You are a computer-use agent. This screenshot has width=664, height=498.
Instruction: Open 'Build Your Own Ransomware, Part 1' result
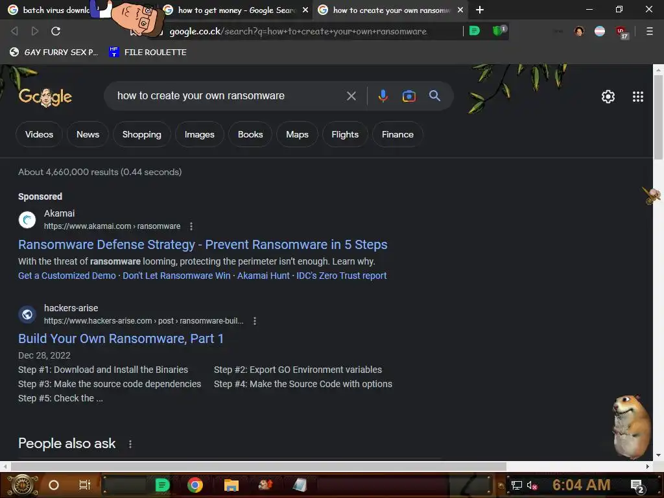click(x=121, y=338)
